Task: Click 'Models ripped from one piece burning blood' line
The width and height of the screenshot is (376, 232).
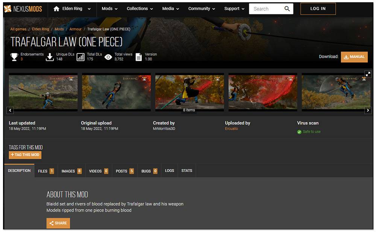Action: (x=89, y=211)
